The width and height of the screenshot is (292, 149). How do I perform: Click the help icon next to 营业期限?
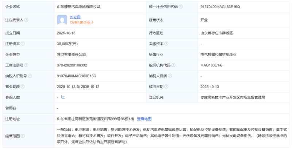[23, 87]
